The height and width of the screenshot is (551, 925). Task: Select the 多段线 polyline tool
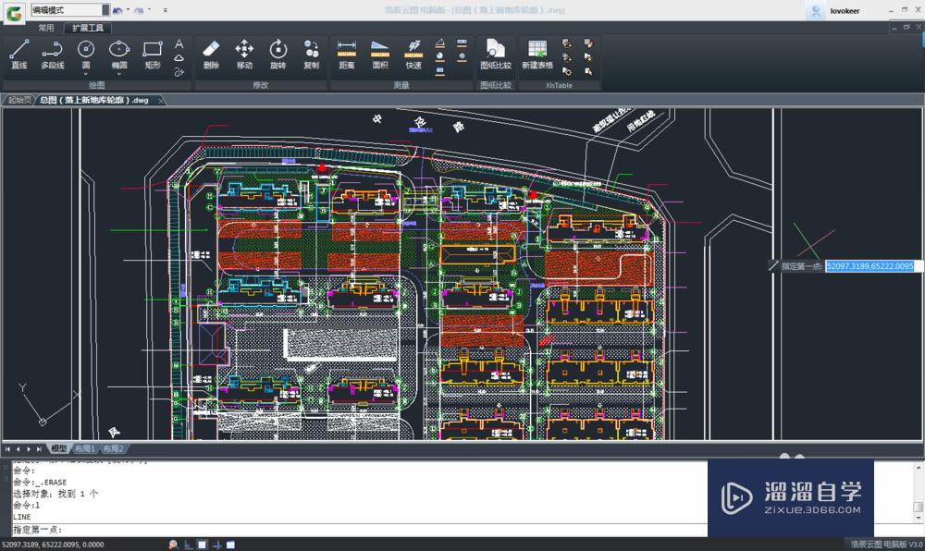tap(53, 55)
